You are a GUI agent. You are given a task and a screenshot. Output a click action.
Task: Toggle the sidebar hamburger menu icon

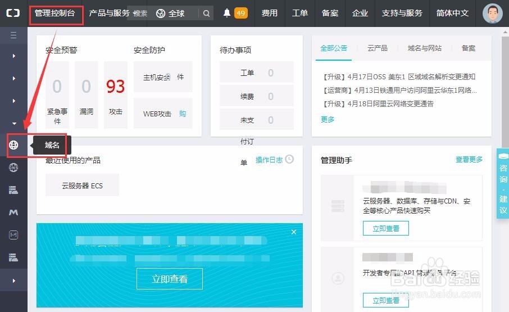[x=13, y=35]
